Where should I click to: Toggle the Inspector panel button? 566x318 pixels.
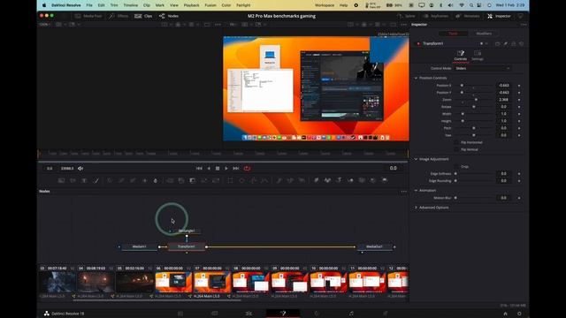499,16
